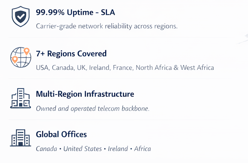Open the "7+ Regions Covered" heading
This screenshot has height=163, width=248.
[71, 53]
